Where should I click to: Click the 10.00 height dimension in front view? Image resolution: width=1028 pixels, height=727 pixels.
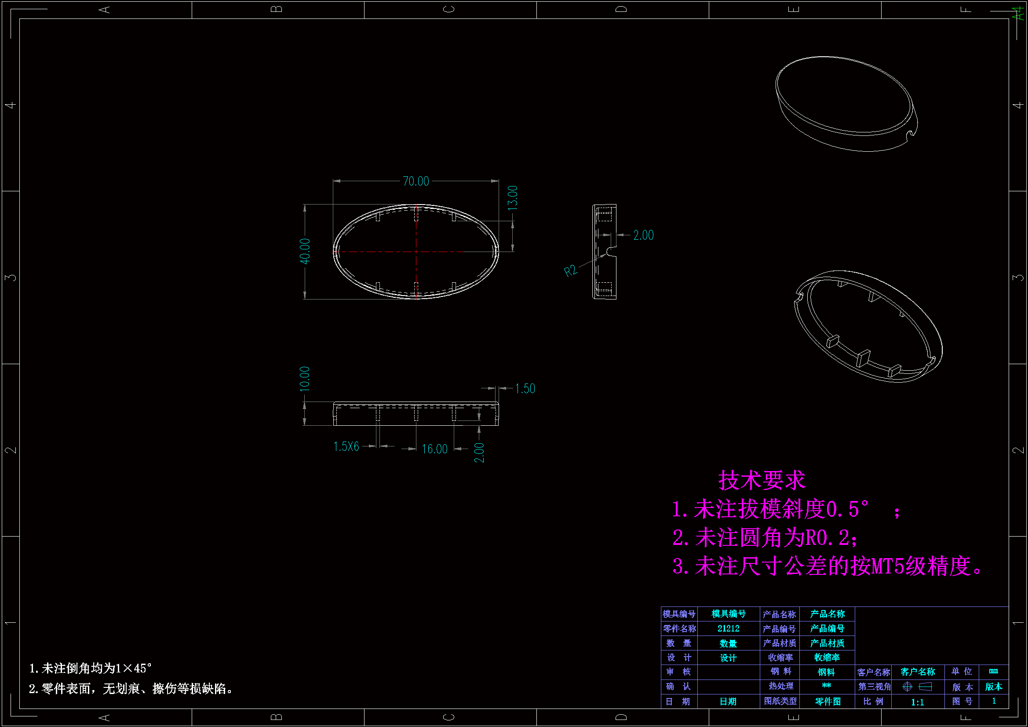click(305, 379)
